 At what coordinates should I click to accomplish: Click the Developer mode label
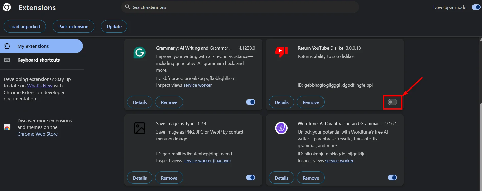(x=450, y=7)
